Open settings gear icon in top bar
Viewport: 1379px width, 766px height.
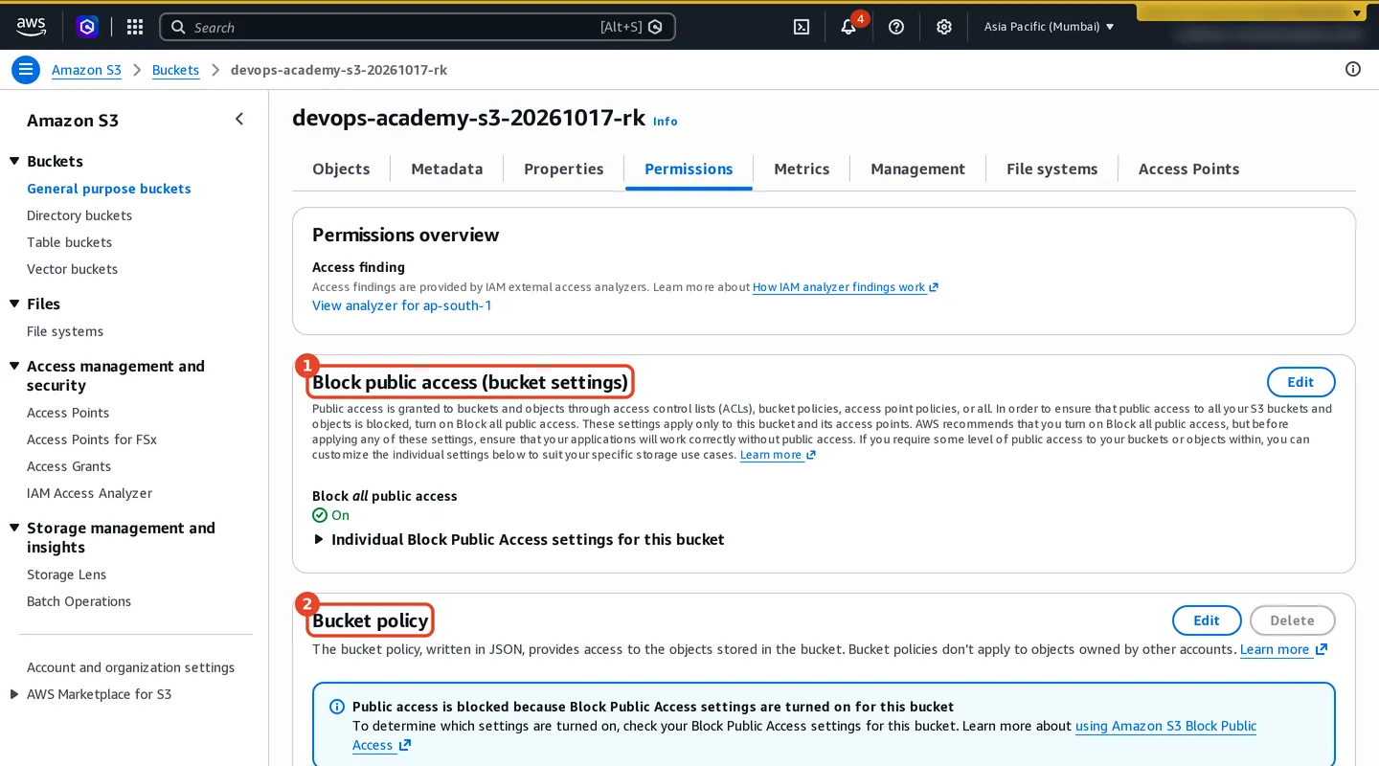(x=944, y=27)
